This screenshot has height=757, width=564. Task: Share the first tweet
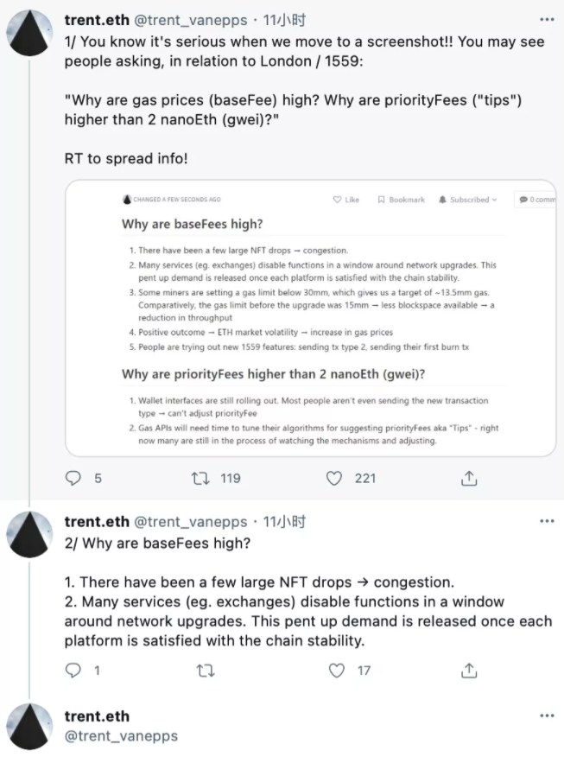point(468,477)
